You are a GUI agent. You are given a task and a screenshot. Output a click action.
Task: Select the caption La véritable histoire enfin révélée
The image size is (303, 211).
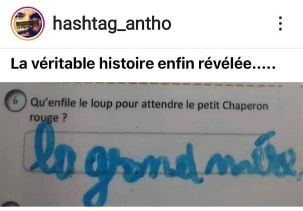click(x=143, y=64)
